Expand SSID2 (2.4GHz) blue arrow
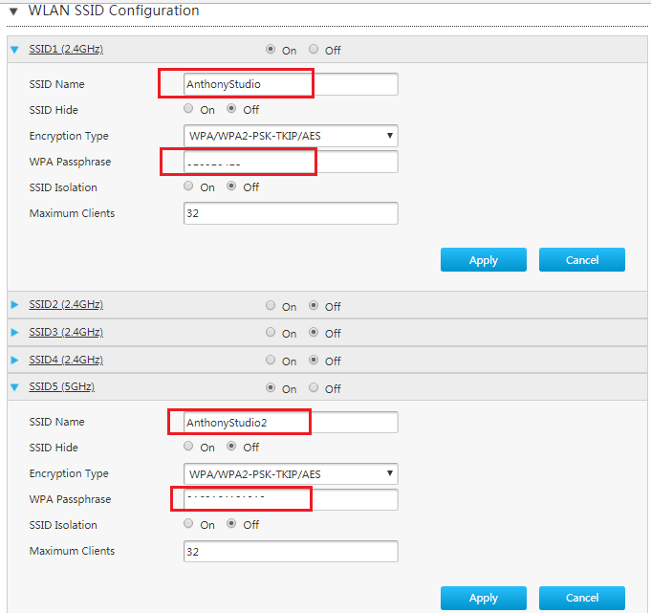Screen dimensions: 651x613 (x=14, y=305)
